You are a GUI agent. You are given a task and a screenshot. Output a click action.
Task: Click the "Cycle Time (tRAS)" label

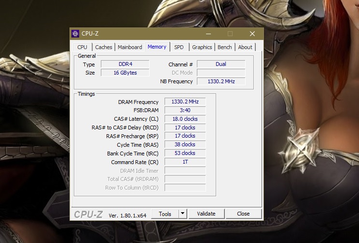point(138,145)
